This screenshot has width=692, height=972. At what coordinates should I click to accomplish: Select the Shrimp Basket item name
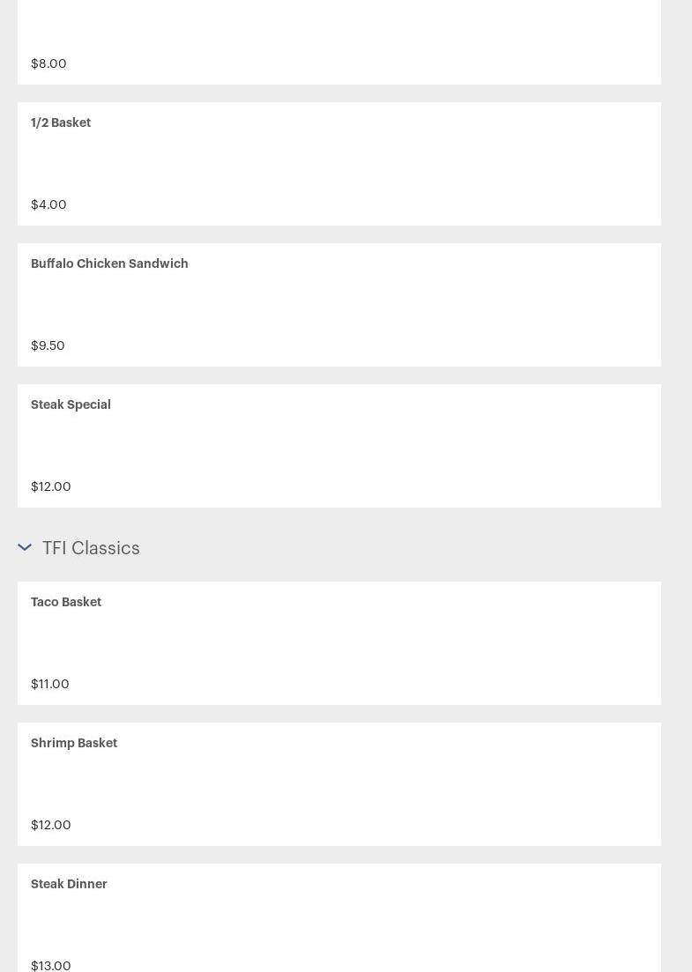tap(74, 743)
